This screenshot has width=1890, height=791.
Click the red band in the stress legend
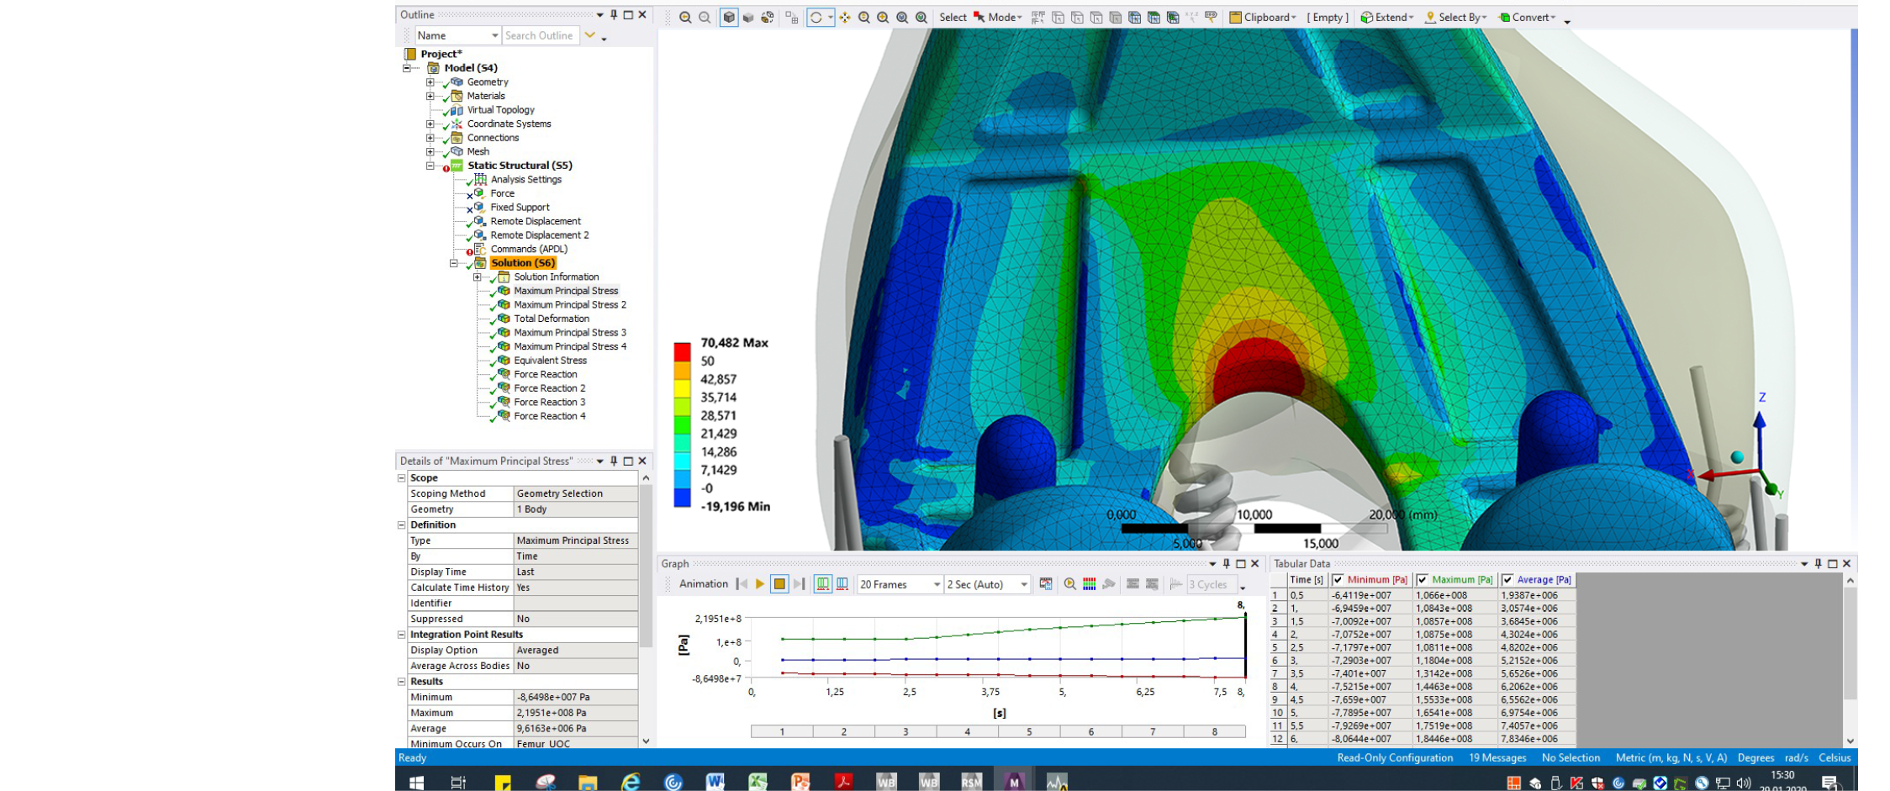pyautogui.click(x=682, y=351)
